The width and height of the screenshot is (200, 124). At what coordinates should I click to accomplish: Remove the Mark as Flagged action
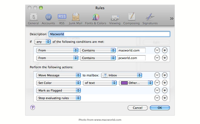157,90
